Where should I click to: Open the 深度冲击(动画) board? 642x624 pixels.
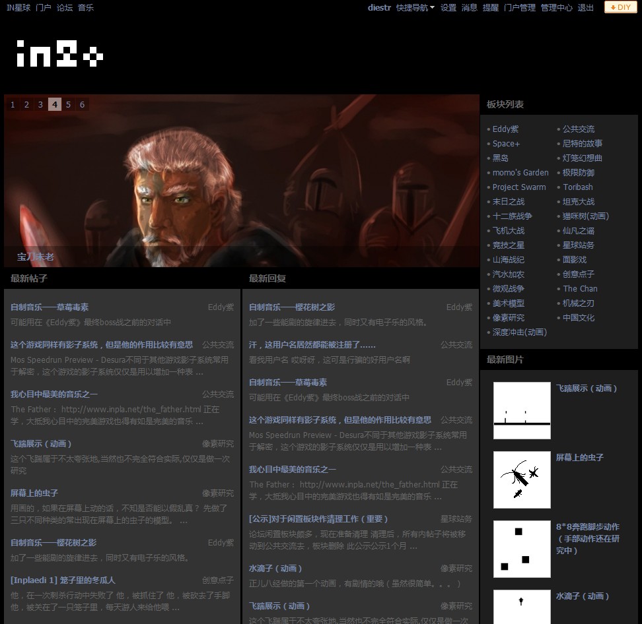click(x=520, y=332)
